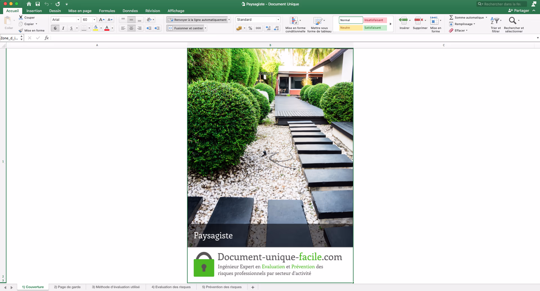
Task: Decrease font size with the smaller A
Action: [x=110, y=20]
